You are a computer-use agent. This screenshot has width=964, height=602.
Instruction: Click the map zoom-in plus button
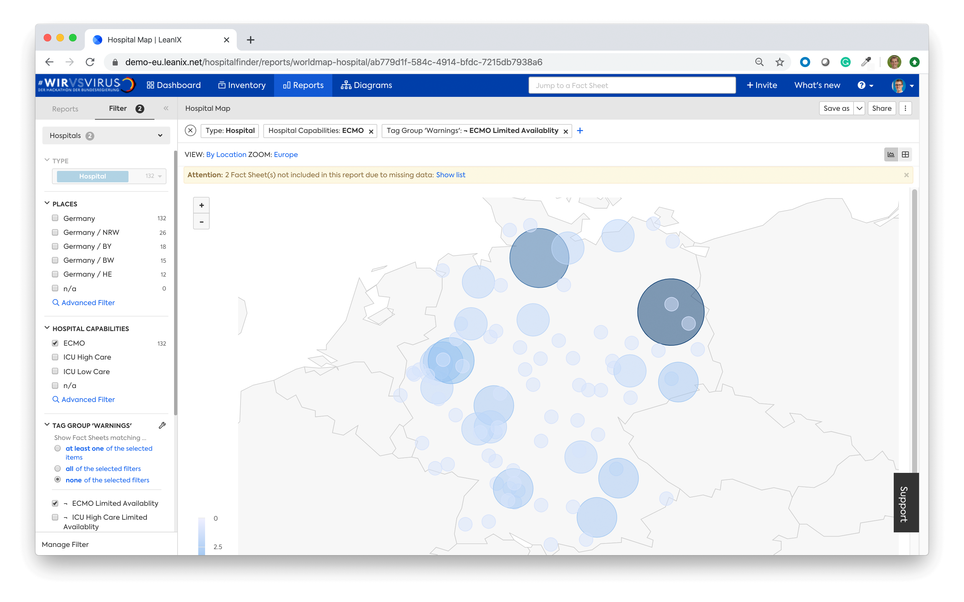pyautogui.click(x=201, y=205)
